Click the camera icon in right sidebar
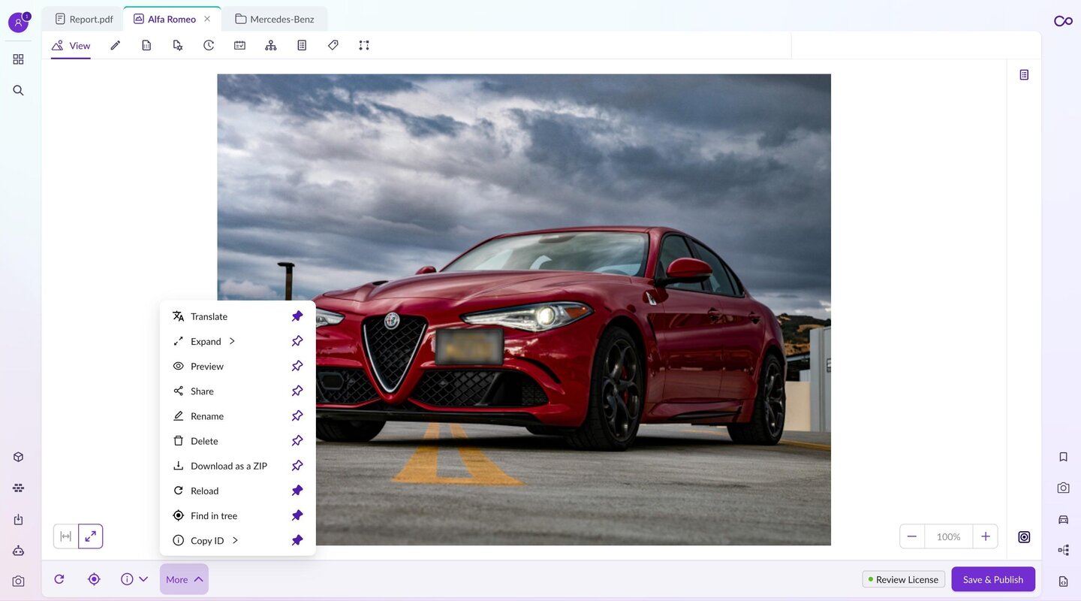This screenshot has width=1081, height=601. tap(1063, 488)
